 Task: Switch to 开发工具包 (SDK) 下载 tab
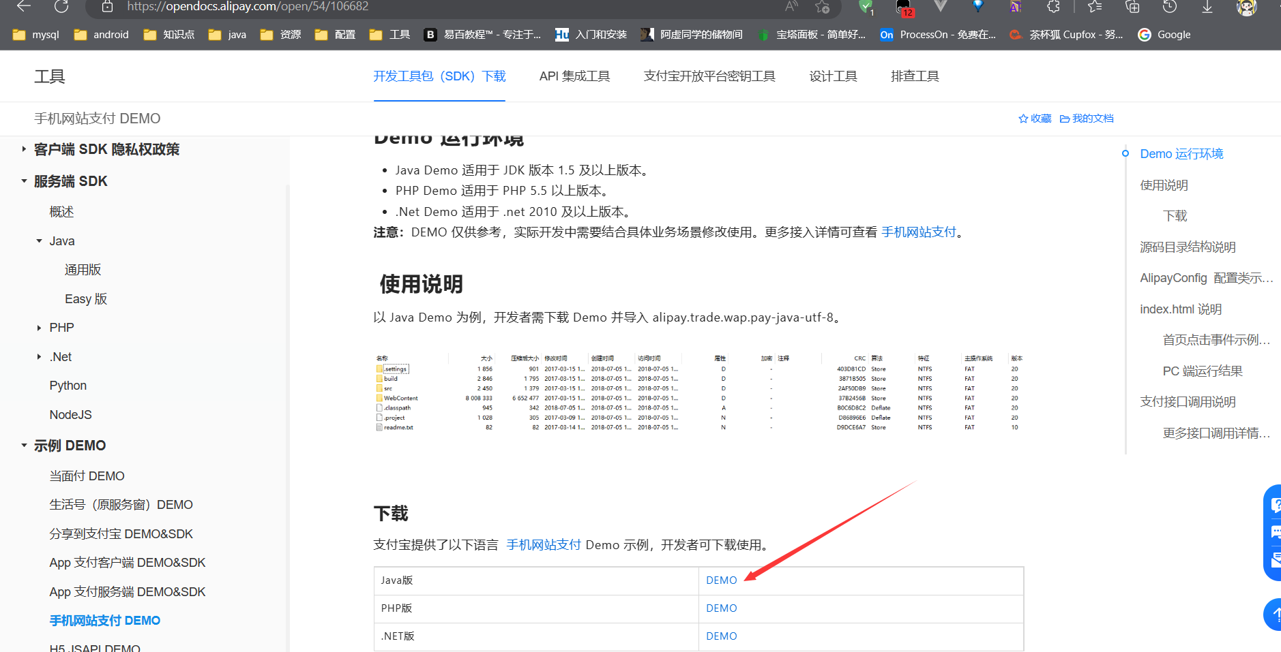pos(439,76)
